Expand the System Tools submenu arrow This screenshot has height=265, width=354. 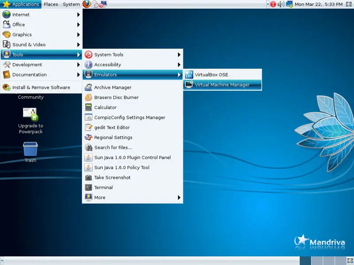click(x=179, y=54)
